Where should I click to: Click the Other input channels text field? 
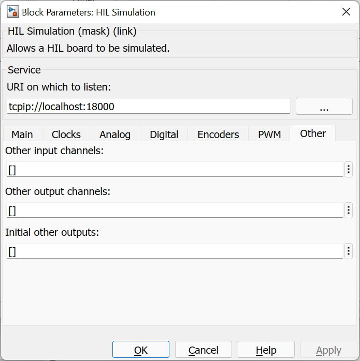pyautogui.click(x=174, y=170)
